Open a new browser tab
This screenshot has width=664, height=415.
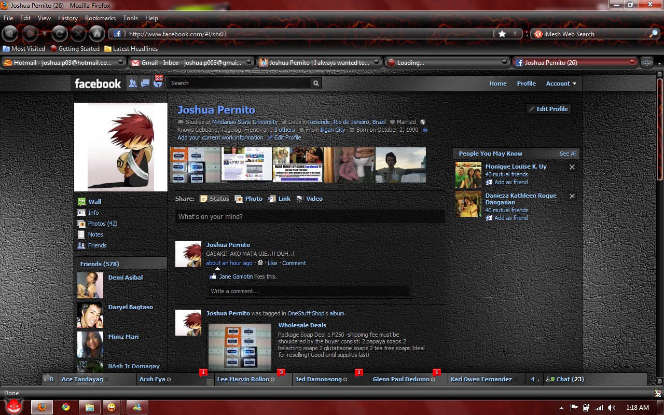click(x=646, y=63)
